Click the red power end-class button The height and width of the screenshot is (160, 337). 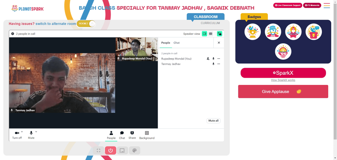tap(111, 150)
